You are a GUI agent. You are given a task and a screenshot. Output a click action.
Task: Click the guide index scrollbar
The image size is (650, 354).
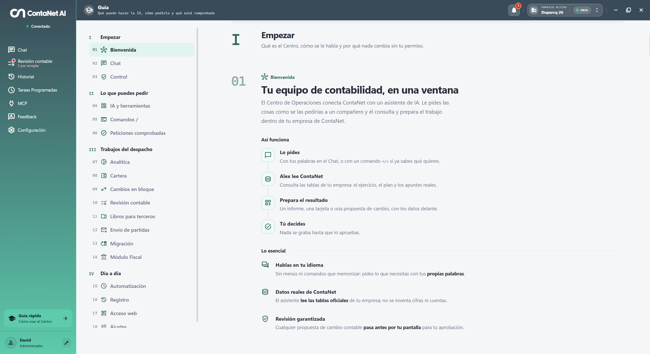click(x=197, y=174)
